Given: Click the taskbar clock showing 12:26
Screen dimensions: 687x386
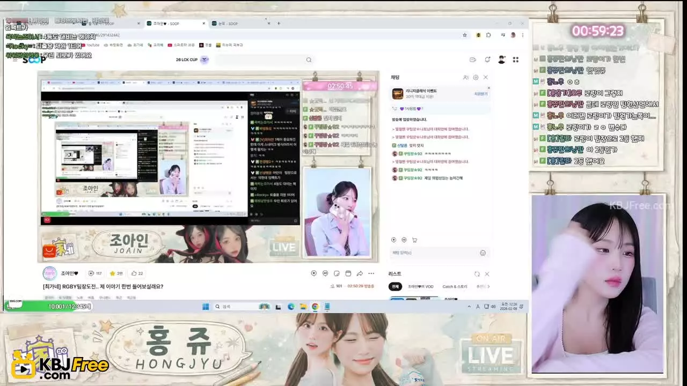Looking at the screenshot, I should [508, 307].
